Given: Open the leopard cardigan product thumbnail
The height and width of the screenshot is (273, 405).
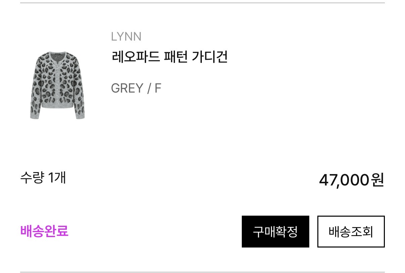Looking at the screenshot, I should click(x=57, y=85).
